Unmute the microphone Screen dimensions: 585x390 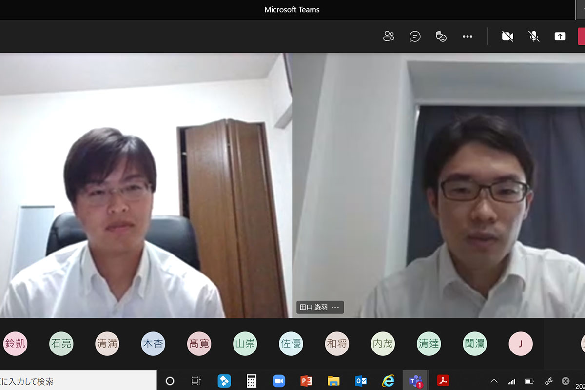[x=534, y=37]
